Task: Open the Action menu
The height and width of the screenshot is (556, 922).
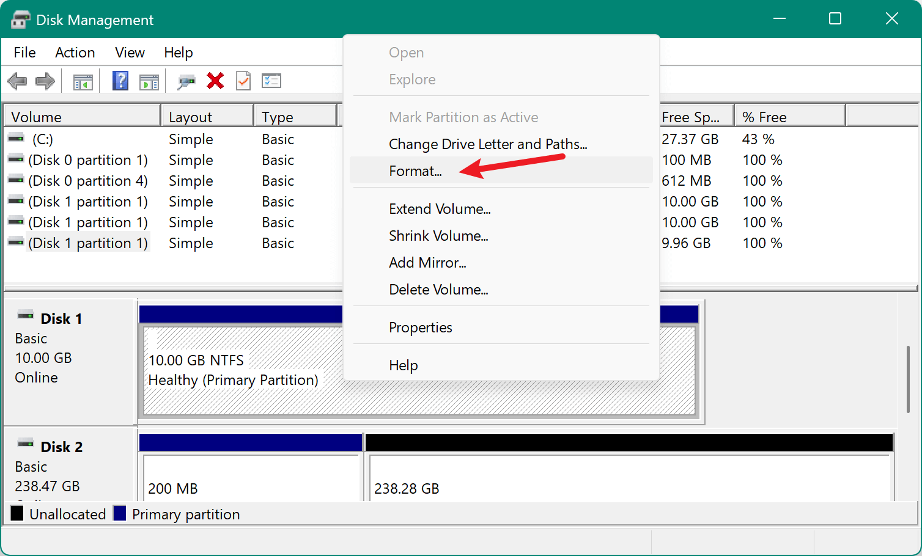Action: point(75,53)
